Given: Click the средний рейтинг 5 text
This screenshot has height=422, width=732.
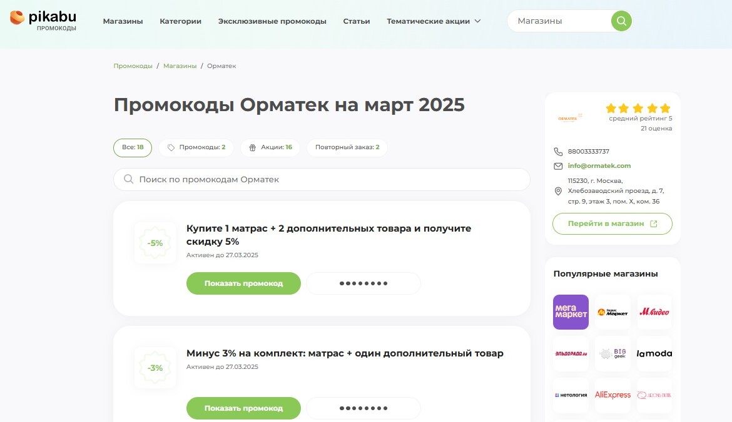Looking at the screenshot, I should coord(641,119).
